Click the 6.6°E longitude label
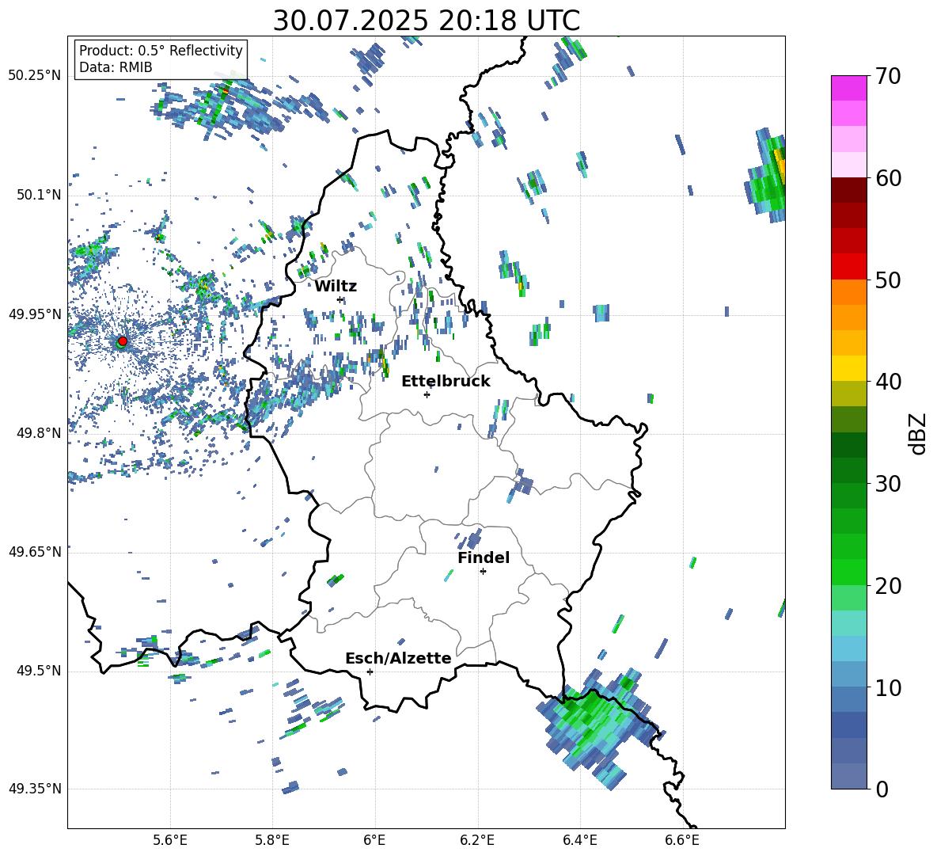 tap(682, 840)
